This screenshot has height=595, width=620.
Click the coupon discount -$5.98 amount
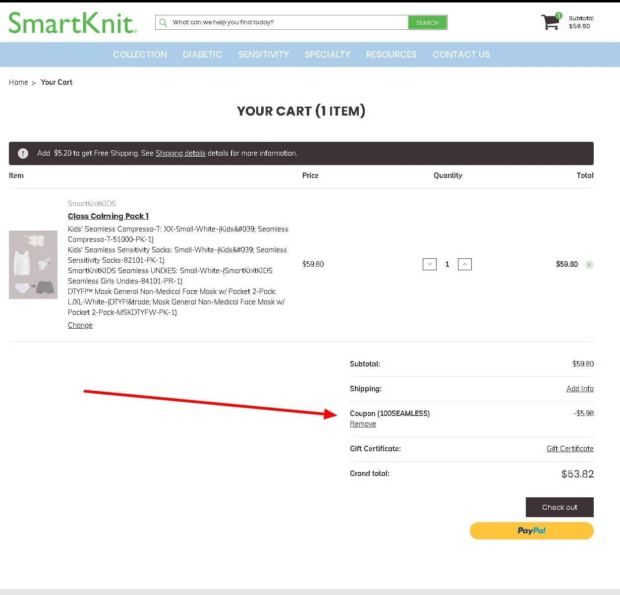(x=583, y=414)
